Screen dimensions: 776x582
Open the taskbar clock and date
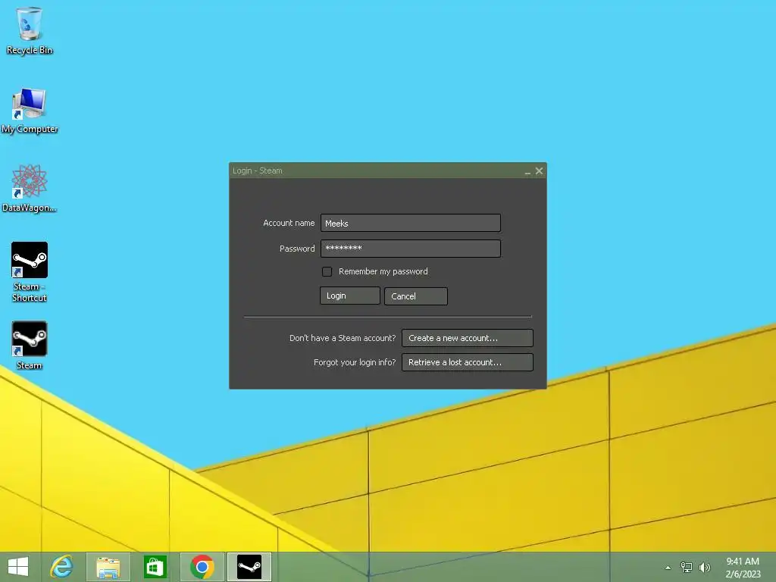pos(743,568)
